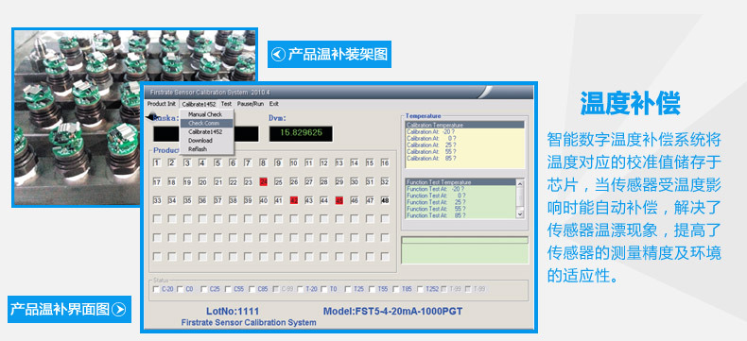Check the T252 status checkbox
Viewport: 747px width, 341px height.
point(420,289)
